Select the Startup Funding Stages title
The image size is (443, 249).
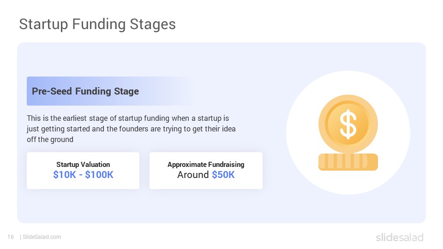(97, 24)
